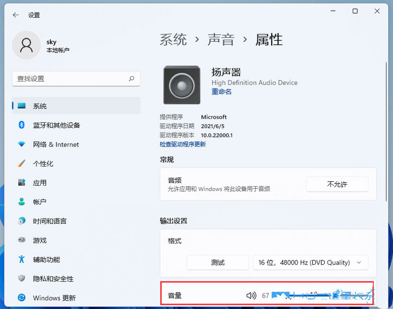
Task: Select the 蓝牙和其他设备 sidebar icon
Action: (x=21, y=125)
